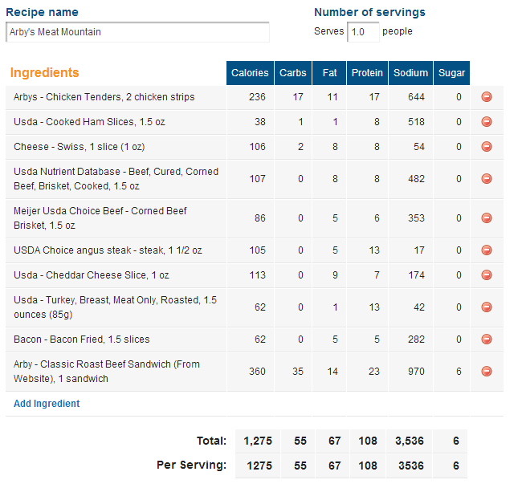Select the Protein column header

coord(367,73)
